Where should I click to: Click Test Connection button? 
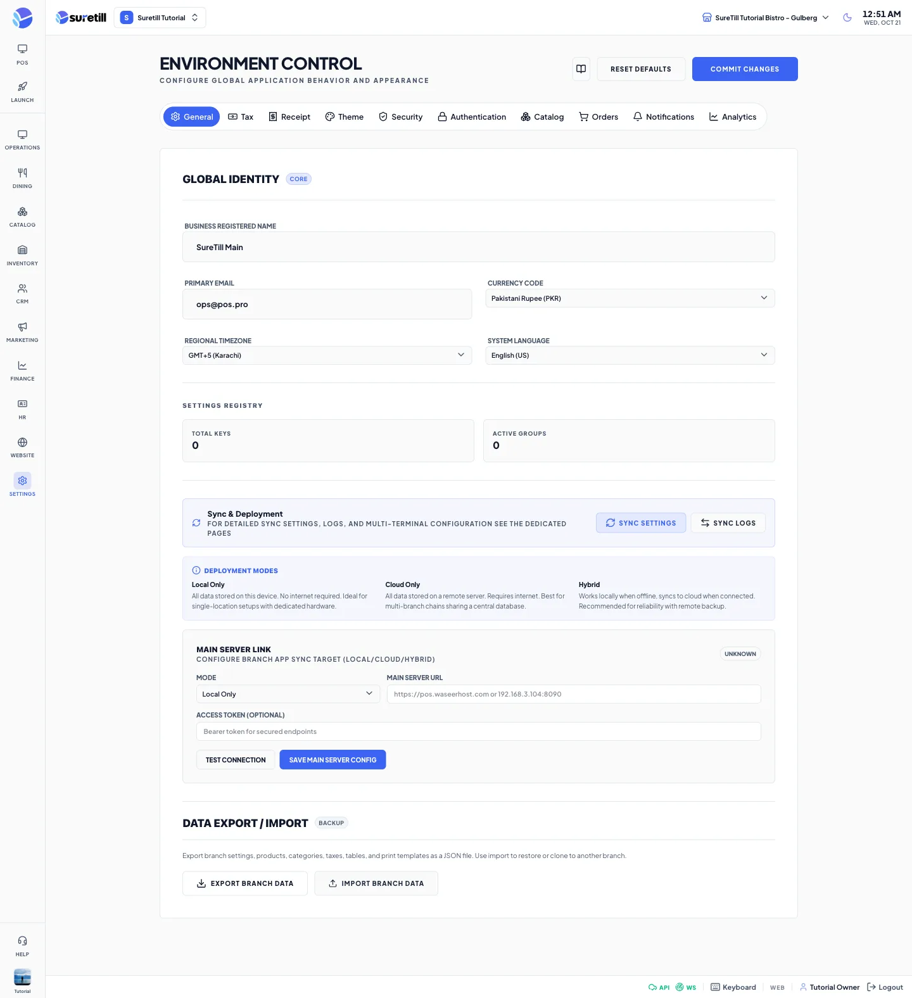click(236, 760)
